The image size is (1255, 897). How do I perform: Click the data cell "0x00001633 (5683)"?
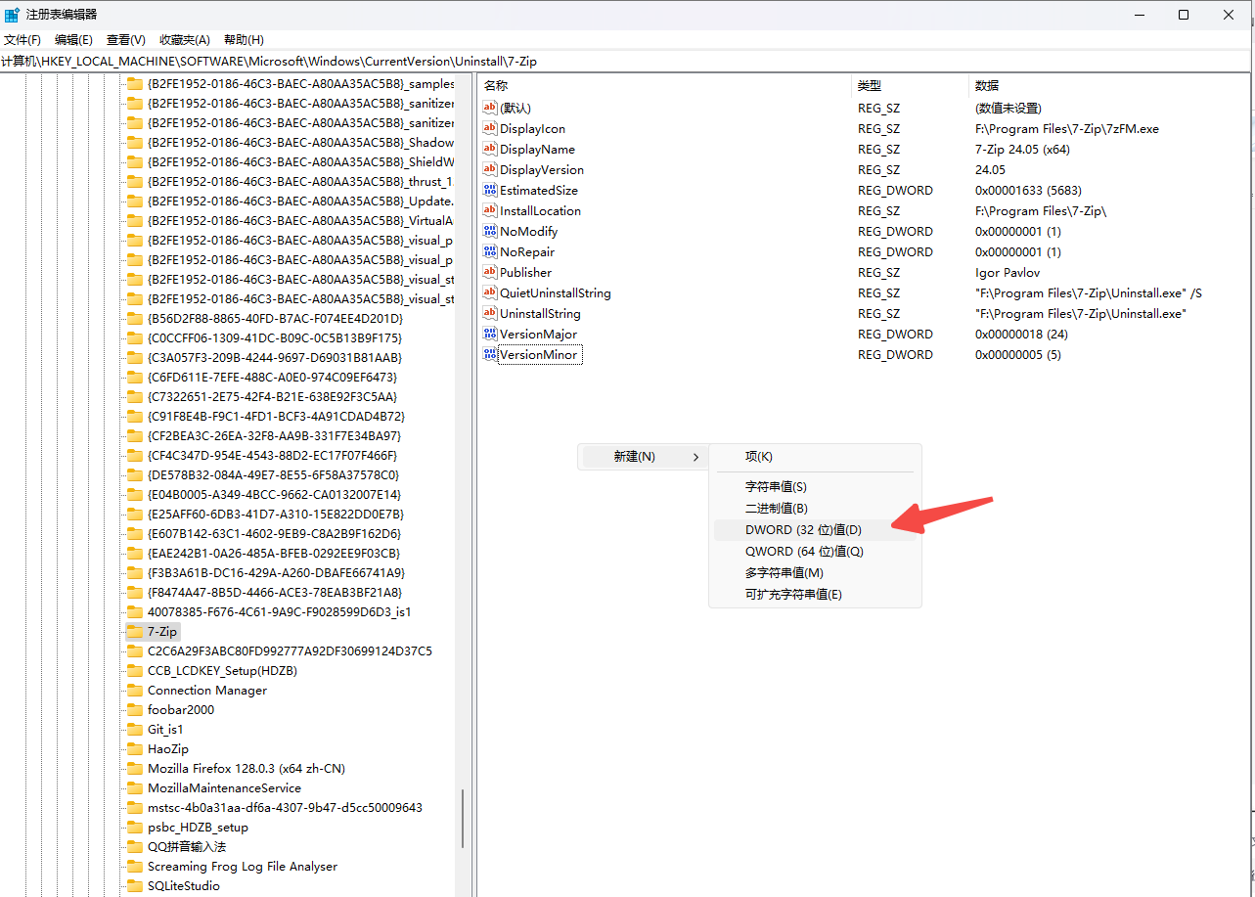coord(1028,191)
